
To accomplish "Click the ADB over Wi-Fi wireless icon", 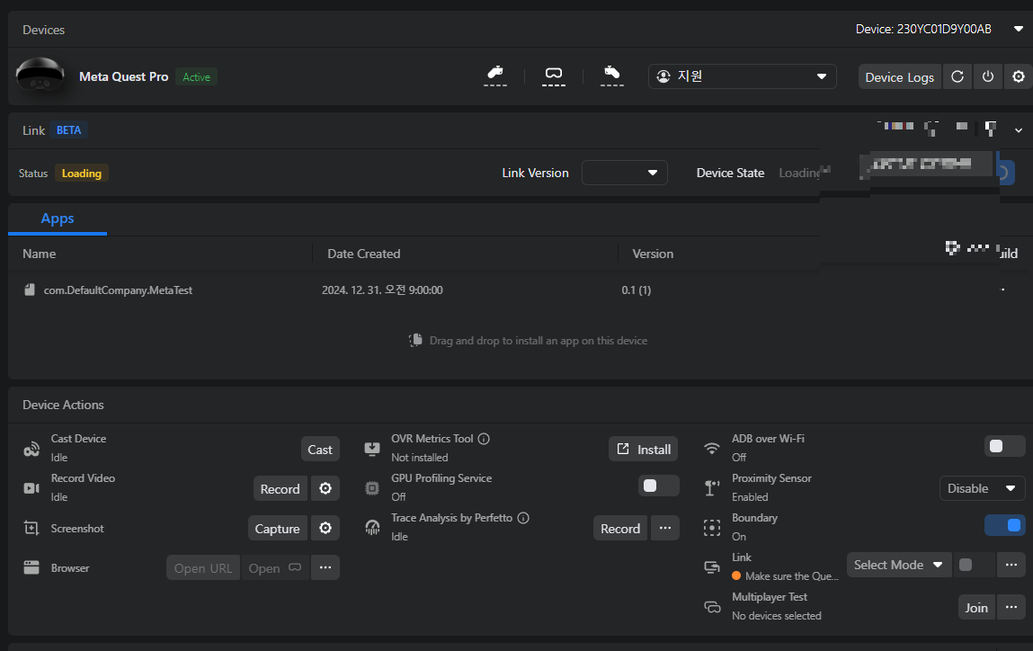I will 711,449.
